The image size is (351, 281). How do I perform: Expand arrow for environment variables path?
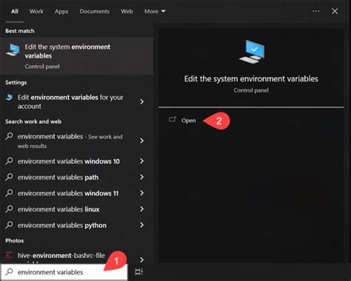(141, 177)
